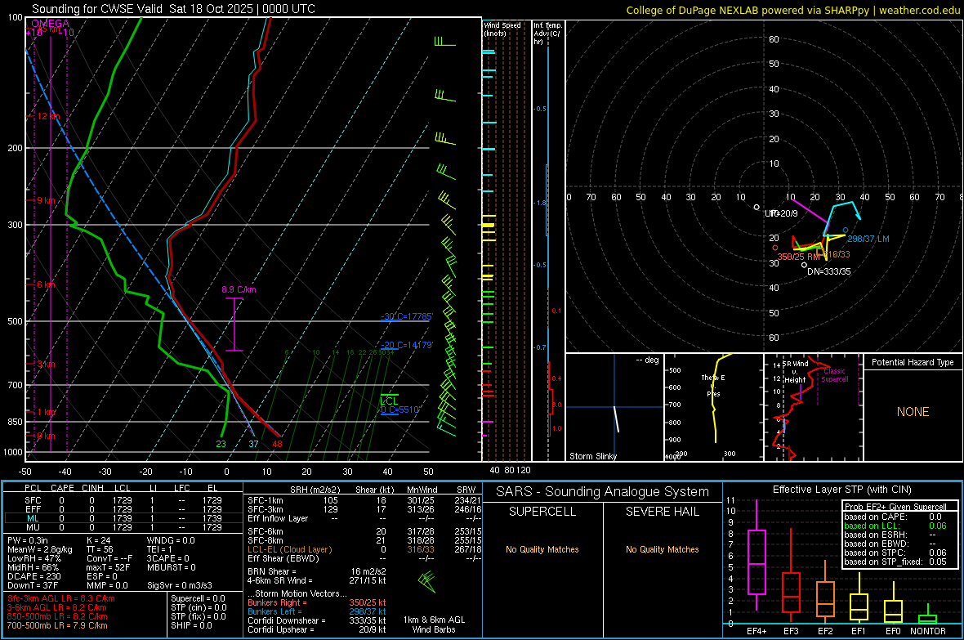Click the Inf. Temp. Adv. header
This screenshot has width=964, height=640.
point(547,34)
